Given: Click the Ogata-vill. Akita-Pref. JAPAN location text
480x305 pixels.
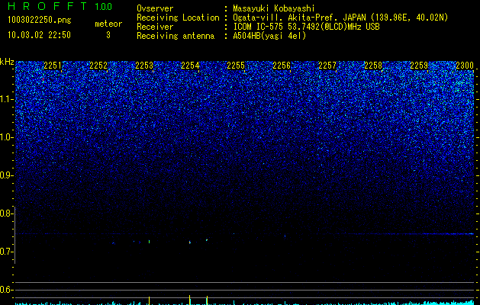Looking at the screenshot, I should coord(340,18).
